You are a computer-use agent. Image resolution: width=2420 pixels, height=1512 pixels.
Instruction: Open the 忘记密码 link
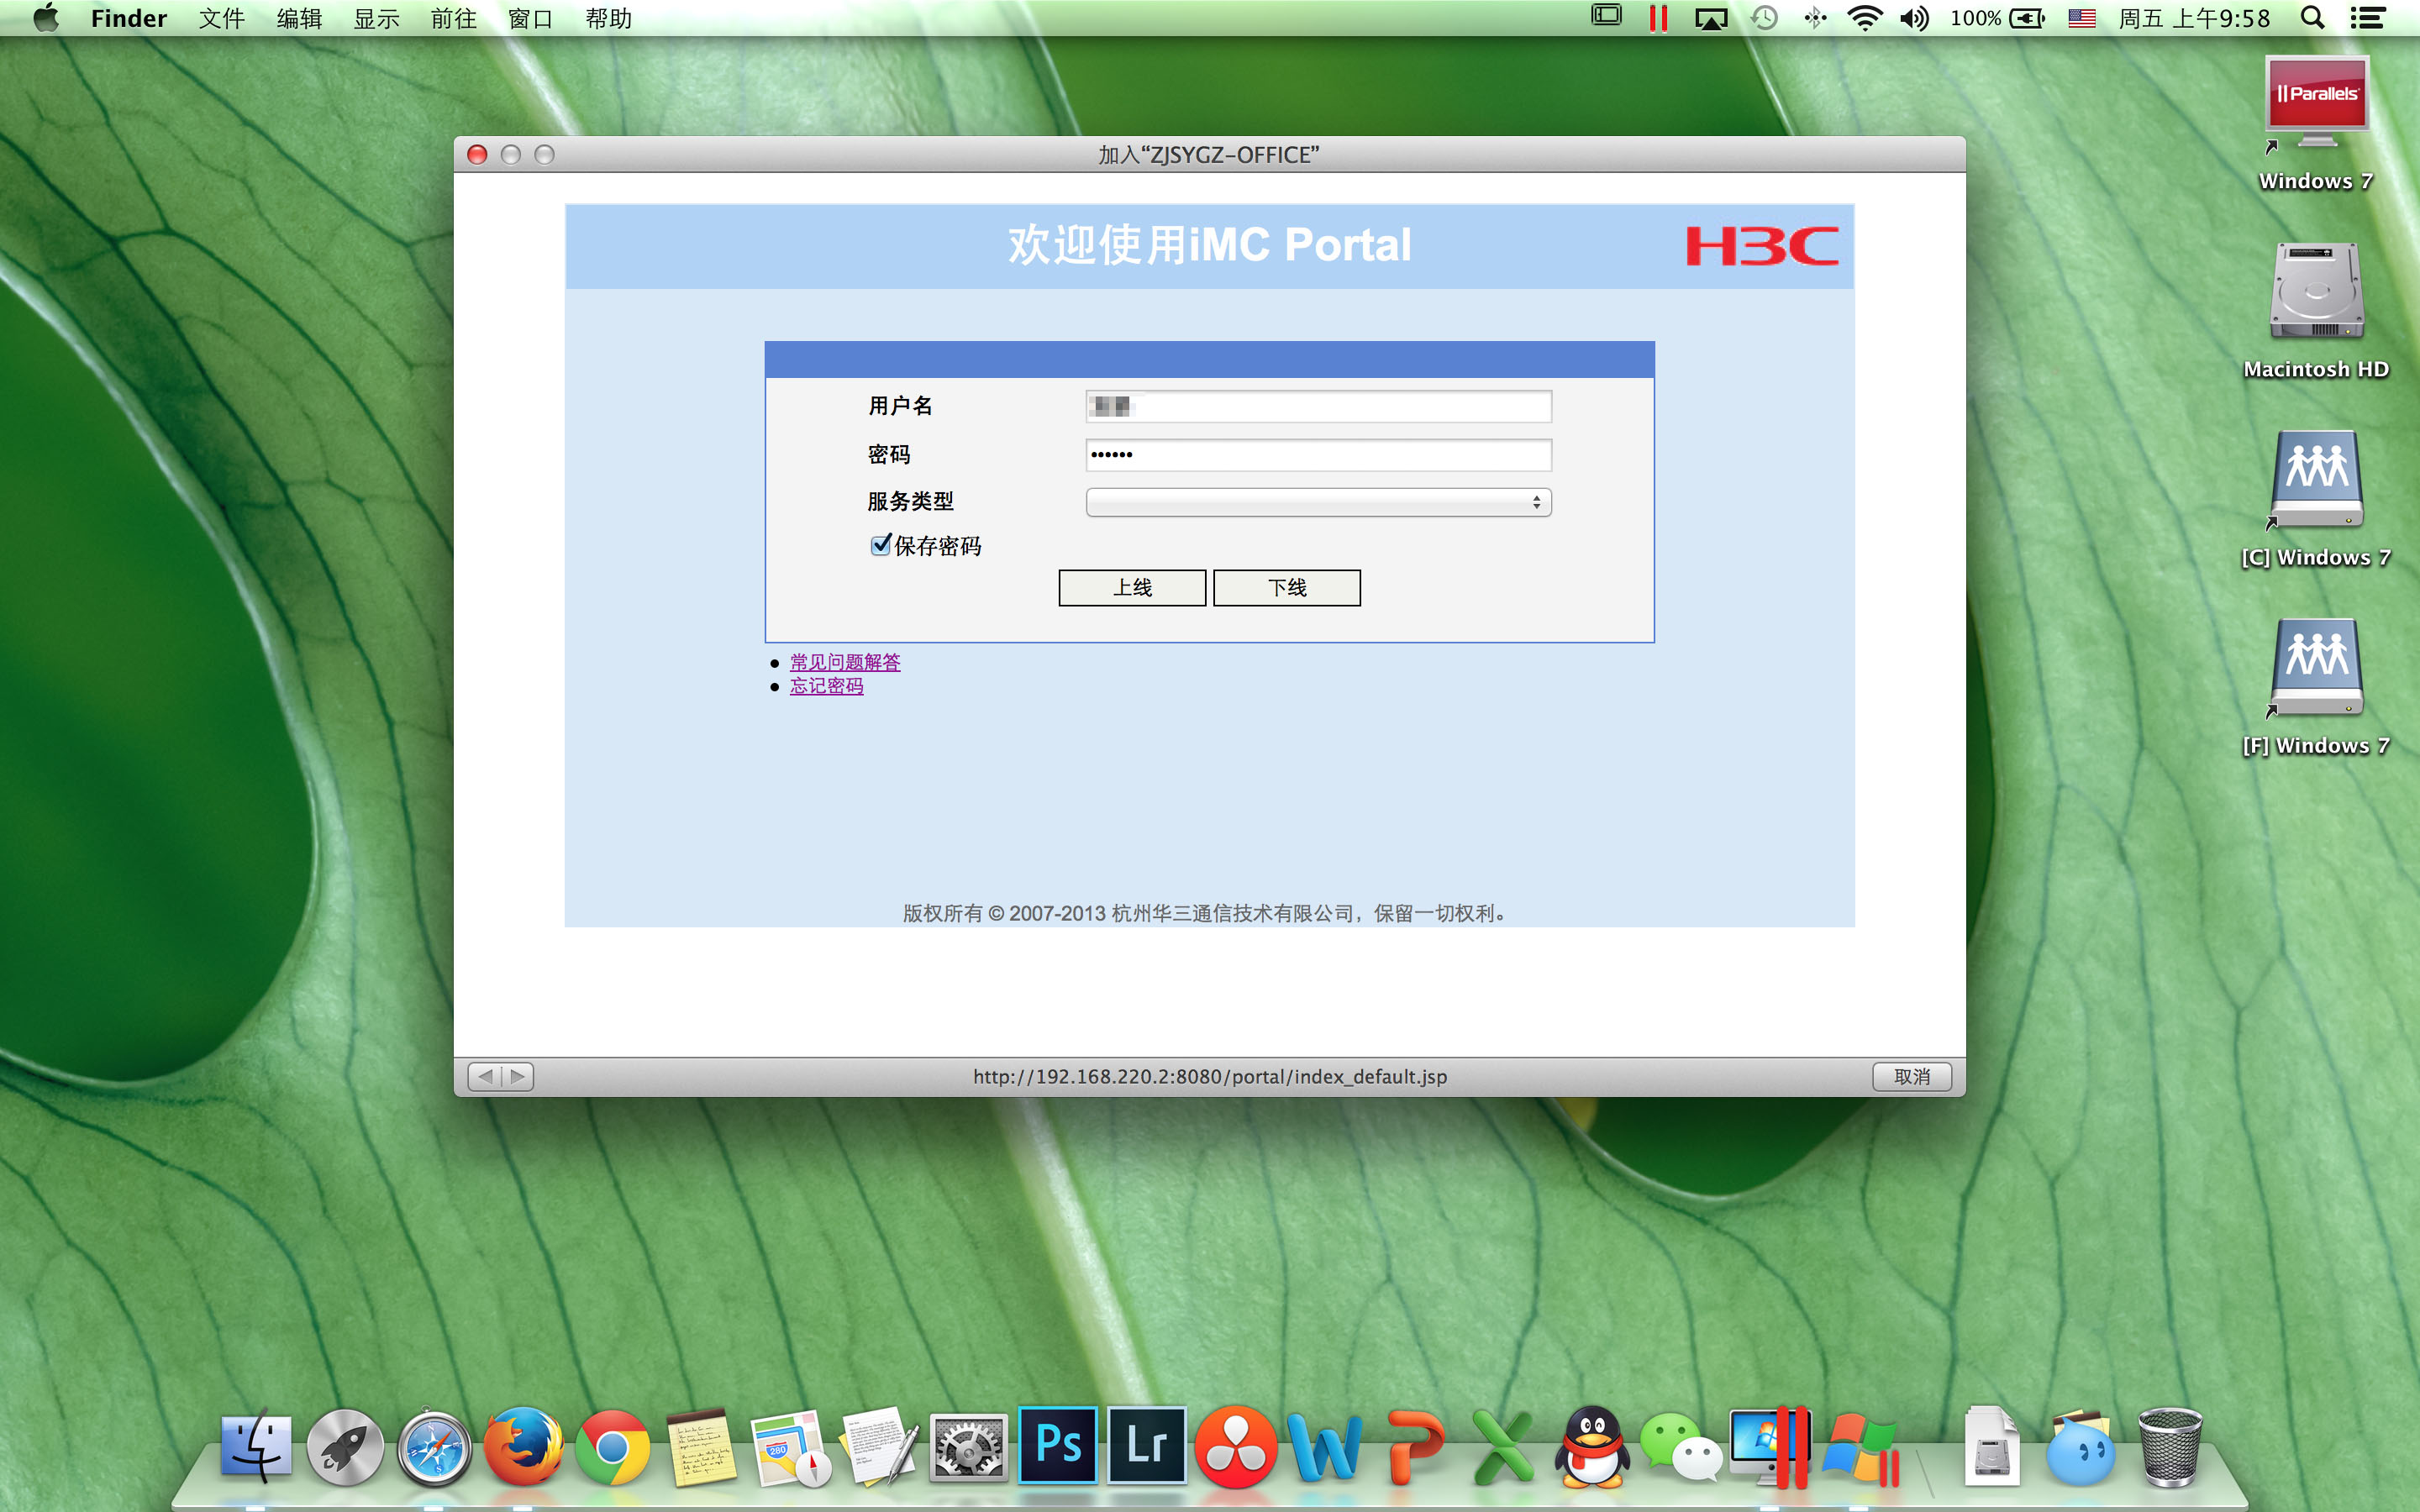pos(826,686)
